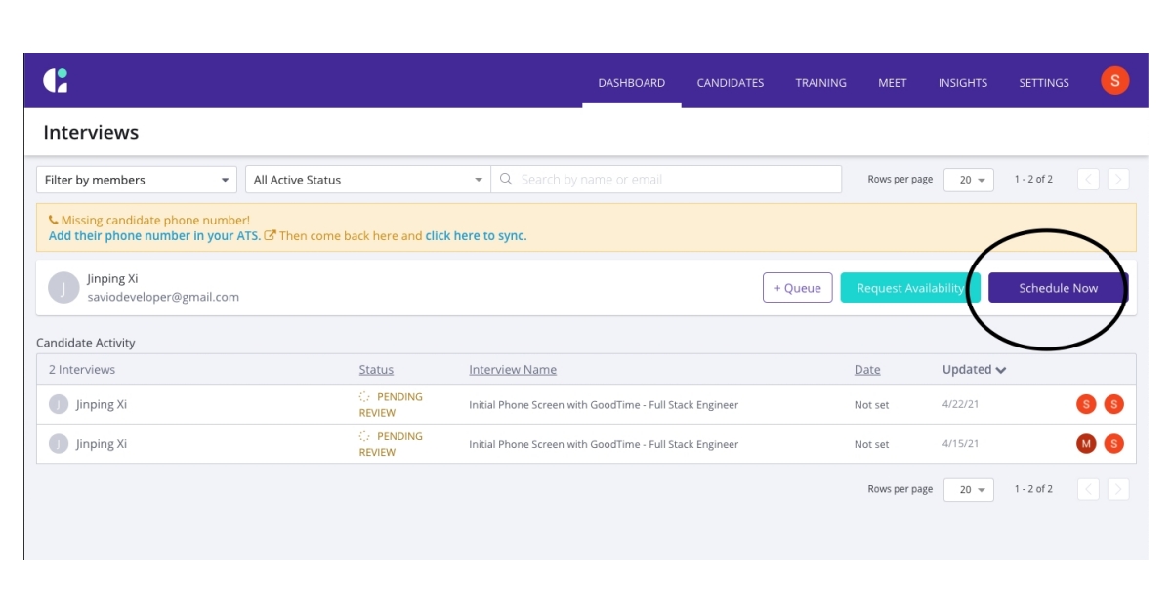The height and width of the screenshot is (612, 1172).
Task: Click the orange S interviewer avatar on 4/22 row
Action: point(1112,404)
